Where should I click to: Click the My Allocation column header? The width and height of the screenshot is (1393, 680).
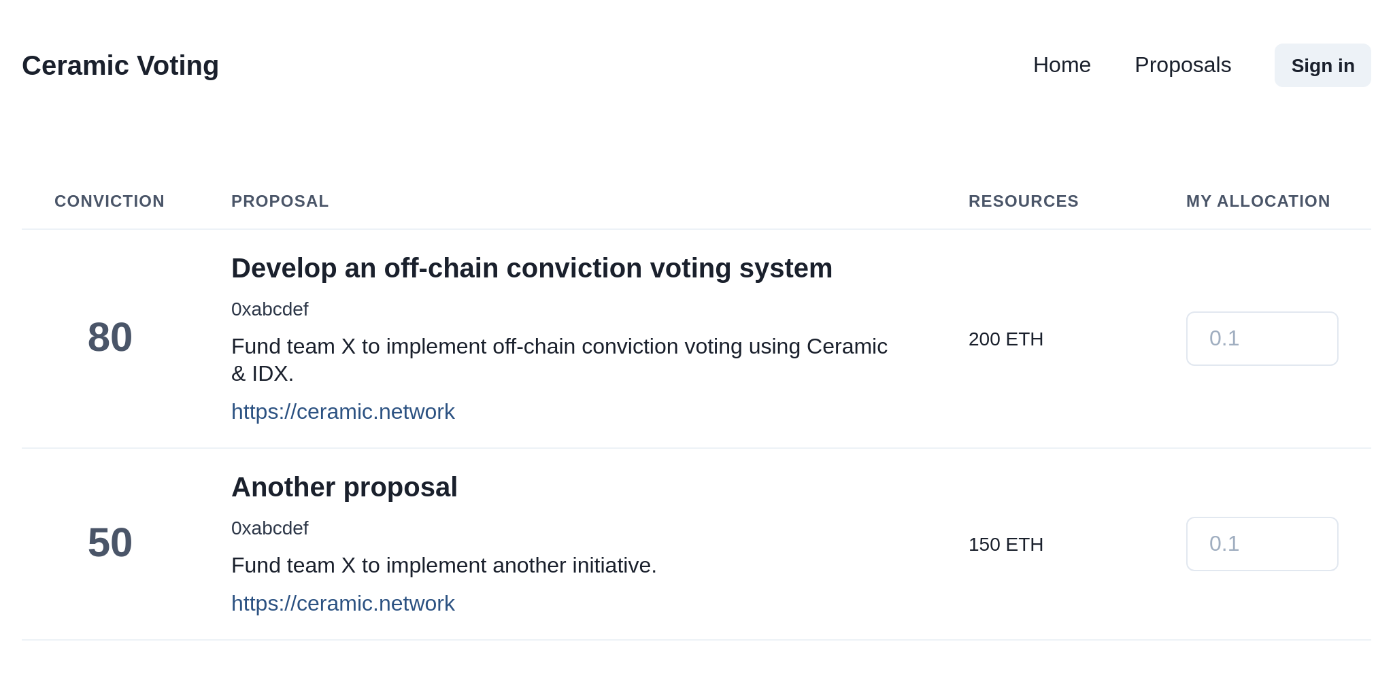(1258, 201)
